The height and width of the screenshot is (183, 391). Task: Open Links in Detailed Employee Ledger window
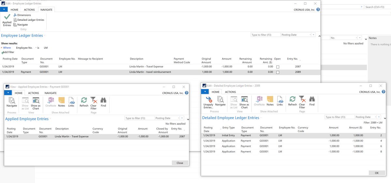pyautogui.click(x=280, y=101)
